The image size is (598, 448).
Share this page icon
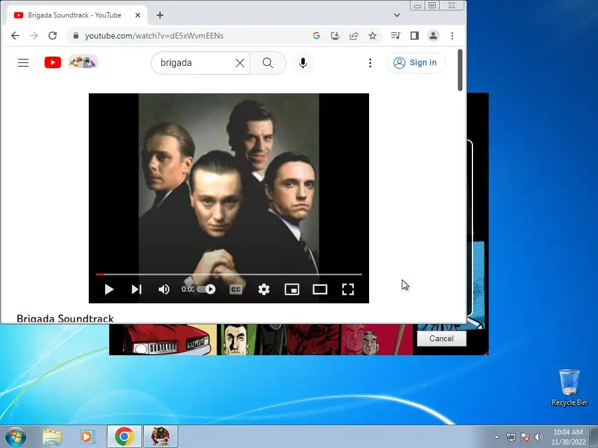click(x=354, y=36)
